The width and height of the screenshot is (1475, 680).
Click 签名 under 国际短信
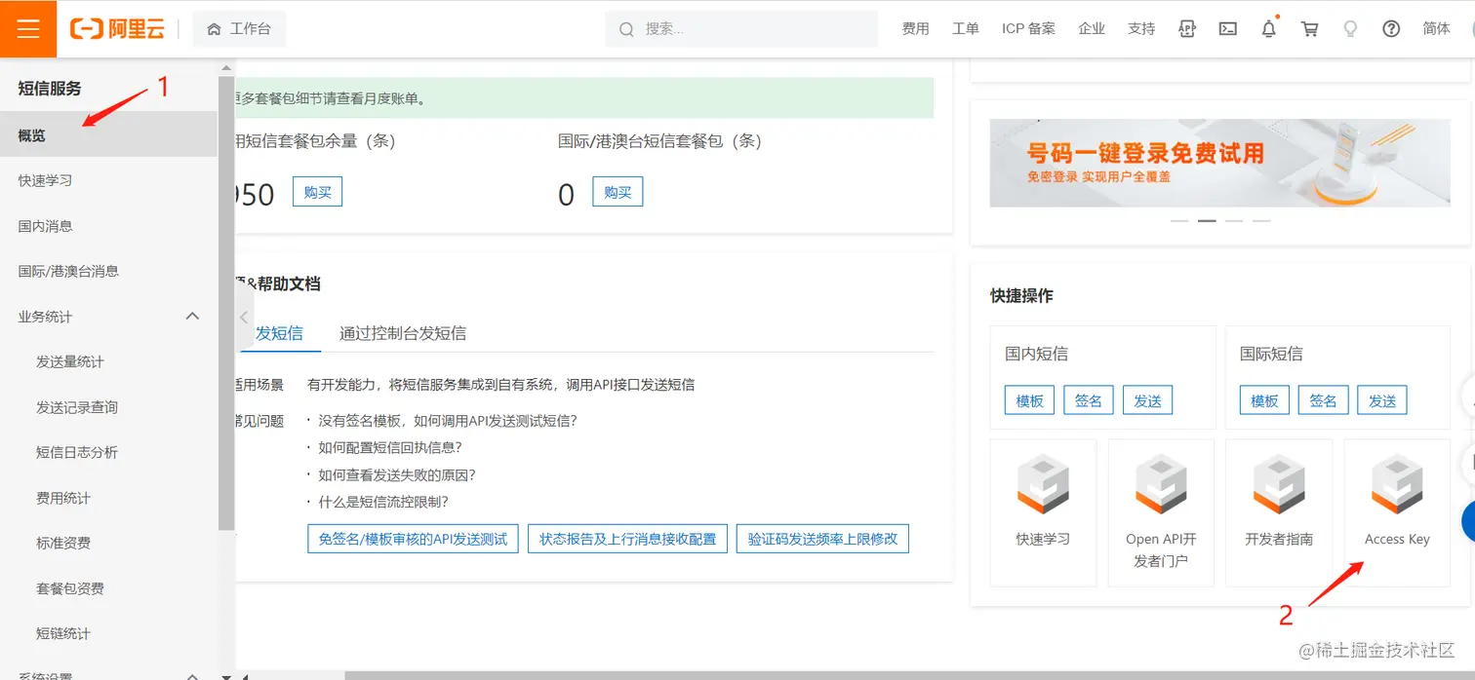(1324, 400)
